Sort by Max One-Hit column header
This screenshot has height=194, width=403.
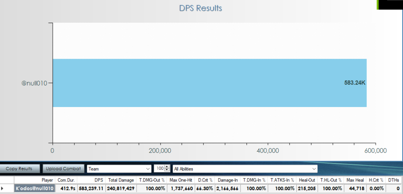pyautogui.click(x=181, y=180)
